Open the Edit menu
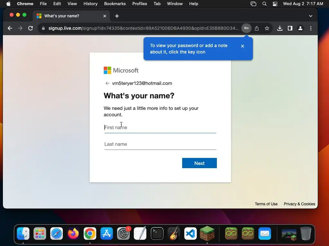 click(57, 4)
